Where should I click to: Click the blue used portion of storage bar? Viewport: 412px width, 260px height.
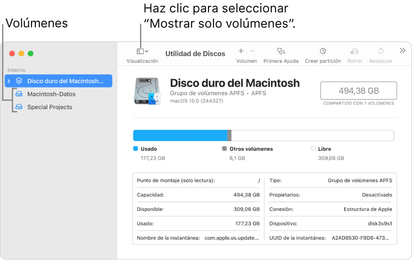180,135
